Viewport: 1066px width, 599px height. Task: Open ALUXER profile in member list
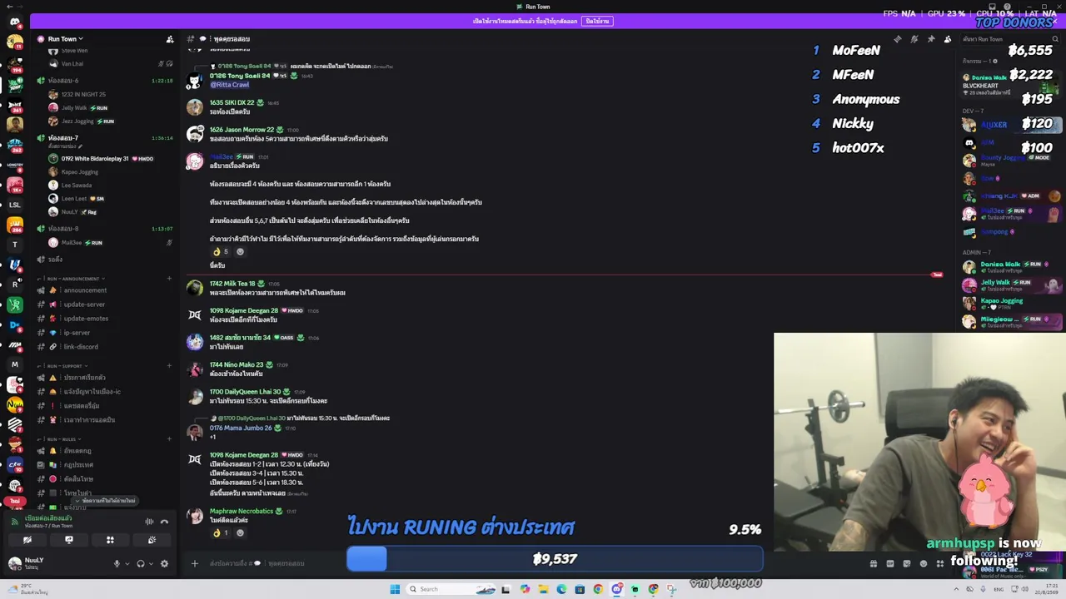[1010, 125]
